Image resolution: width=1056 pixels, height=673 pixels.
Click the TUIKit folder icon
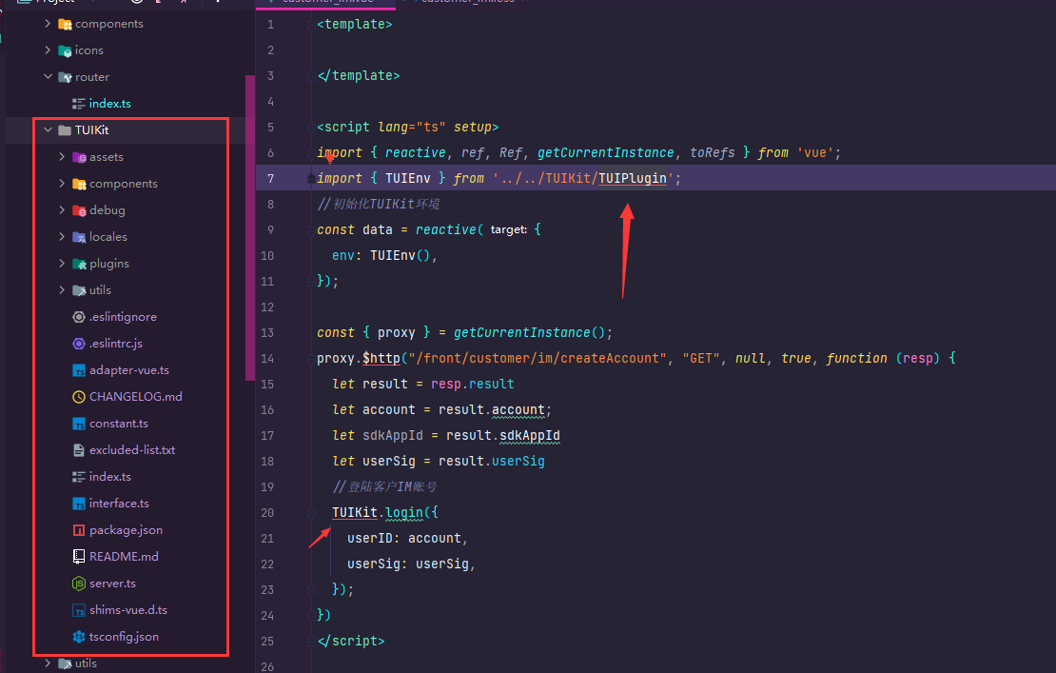pos(65,130)
